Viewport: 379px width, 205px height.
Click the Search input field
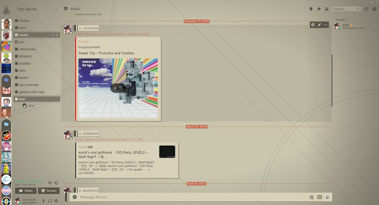click(346, 9)
